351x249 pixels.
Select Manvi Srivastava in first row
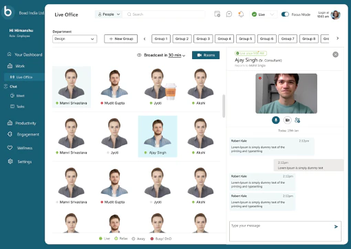tap(72, 87)
